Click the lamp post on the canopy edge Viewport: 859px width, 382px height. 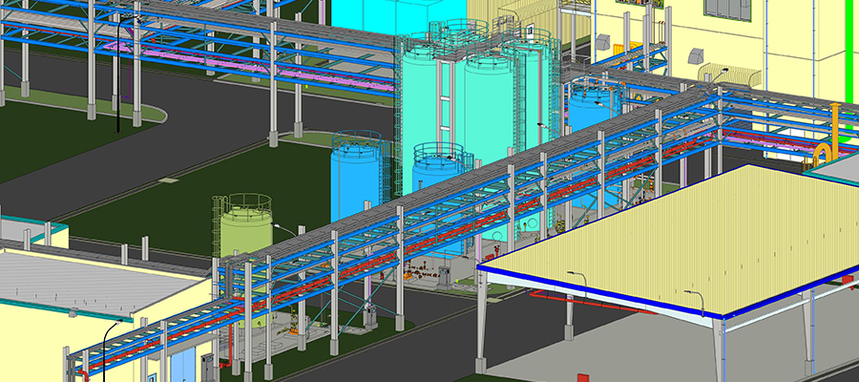pos(700,304)
